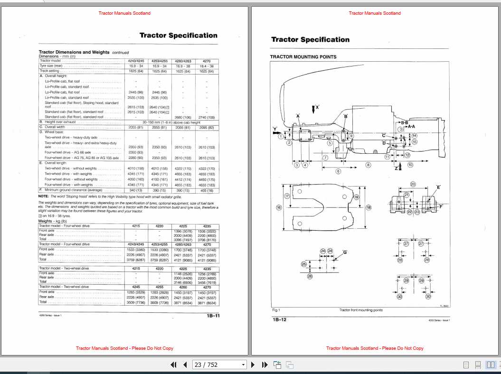The height and width of the screenshot is (374, 501).
Task: Jump to the first page with double-arrow icon
Action: (x=173, y=365)
